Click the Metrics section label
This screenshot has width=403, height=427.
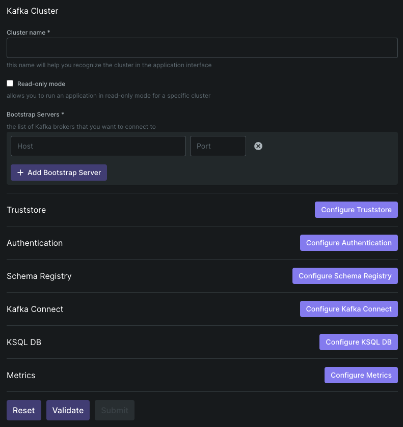pos(21,375)
